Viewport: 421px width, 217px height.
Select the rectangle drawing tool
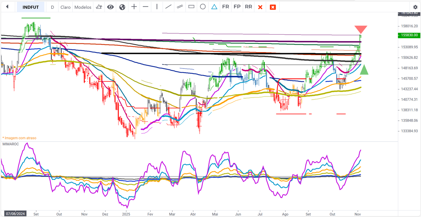[x=191, y=7]
